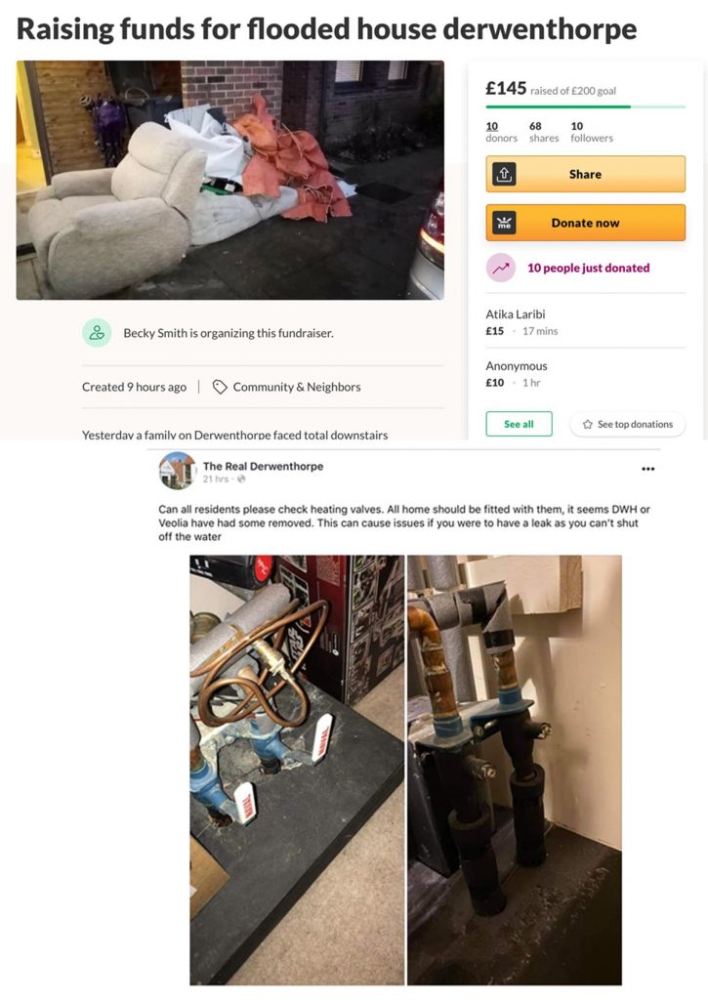Open the 10 donors link
708x1000 pixels.
click(x=501, y=132)
